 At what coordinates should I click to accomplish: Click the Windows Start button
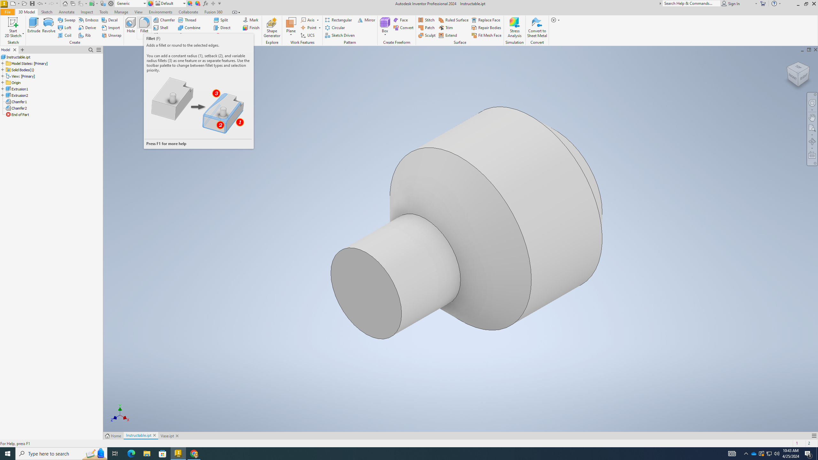(x=8, y=454)
